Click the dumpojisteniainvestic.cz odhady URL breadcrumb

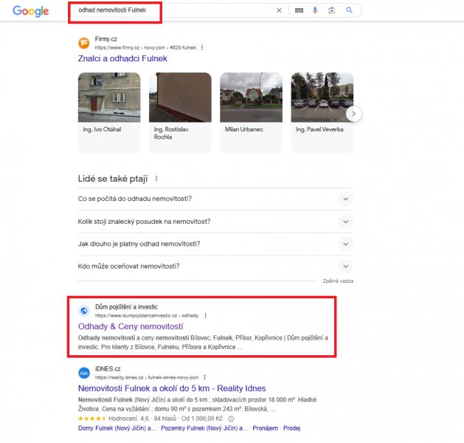pyautogui.click(x=147, y=316)
